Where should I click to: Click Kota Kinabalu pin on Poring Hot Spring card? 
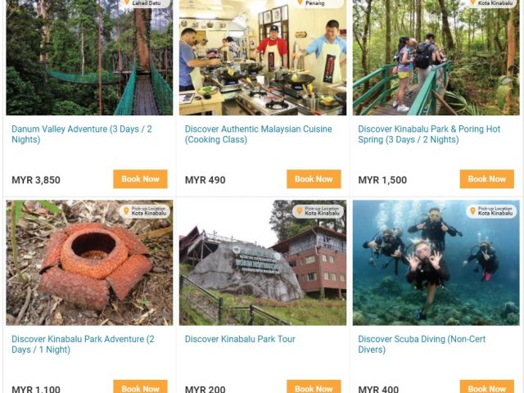click(x=473, y=2)
